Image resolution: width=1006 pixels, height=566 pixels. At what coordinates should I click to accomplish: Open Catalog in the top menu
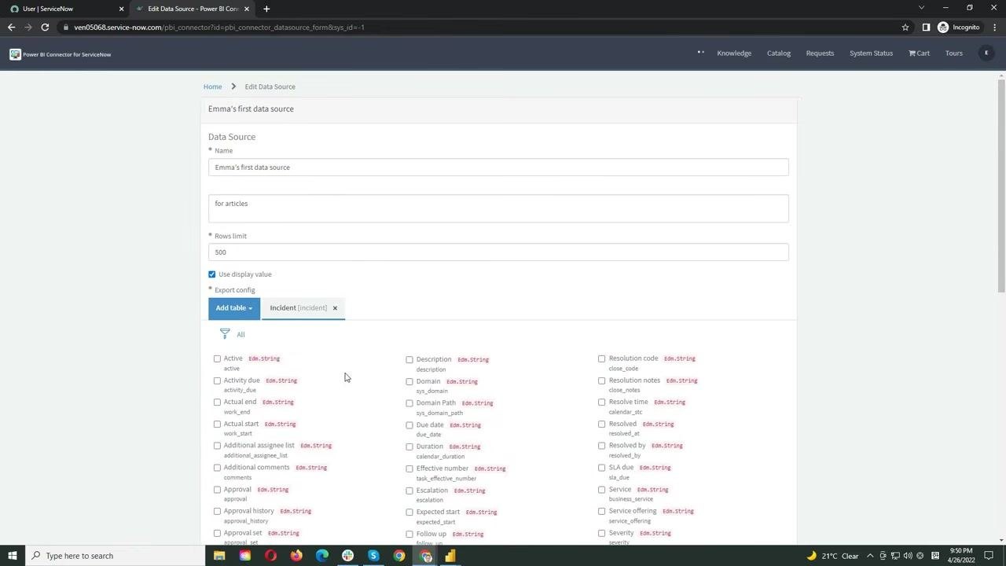click(x=779, y=53)
